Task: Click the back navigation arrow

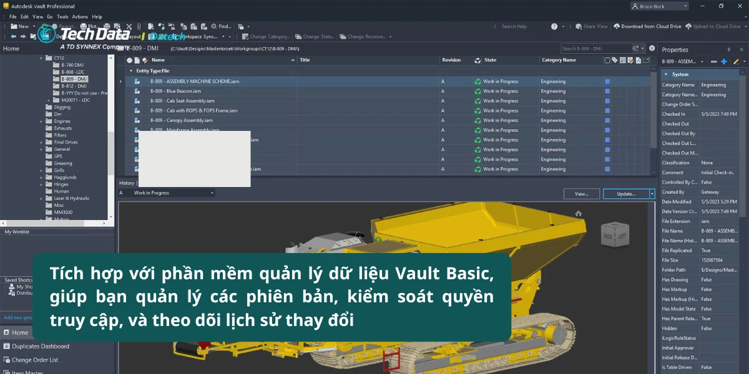Action: 14,36
